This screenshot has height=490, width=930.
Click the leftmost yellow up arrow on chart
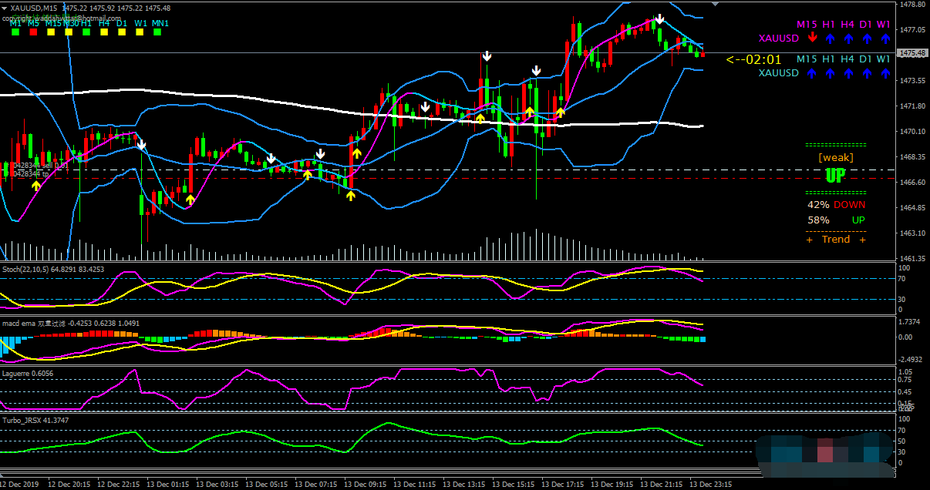(36, 186)
